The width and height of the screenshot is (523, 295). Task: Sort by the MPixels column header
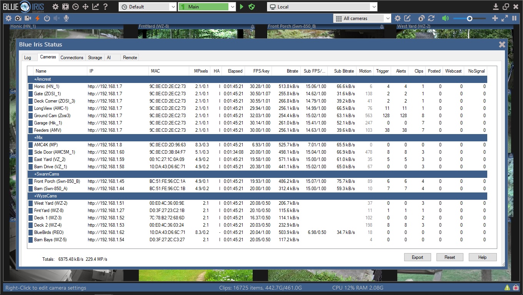point(200,71)
